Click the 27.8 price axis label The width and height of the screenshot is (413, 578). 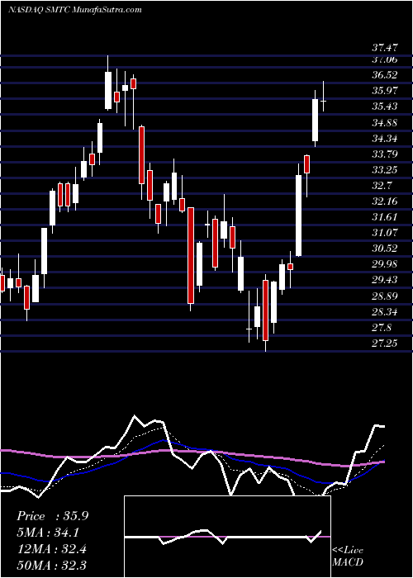click(x=382, y=327)
